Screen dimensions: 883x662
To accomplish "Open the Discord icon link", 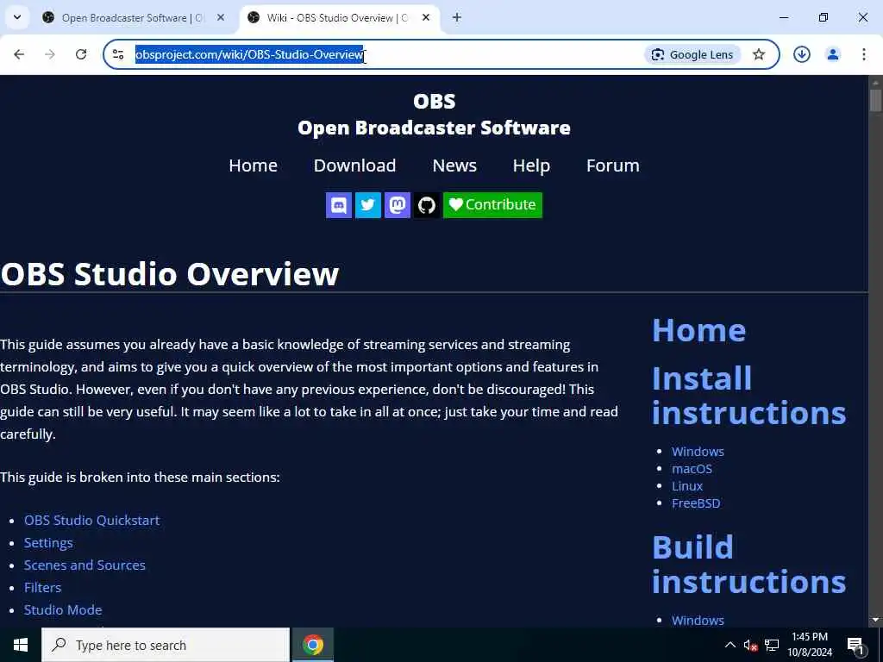I will [338, 205].
